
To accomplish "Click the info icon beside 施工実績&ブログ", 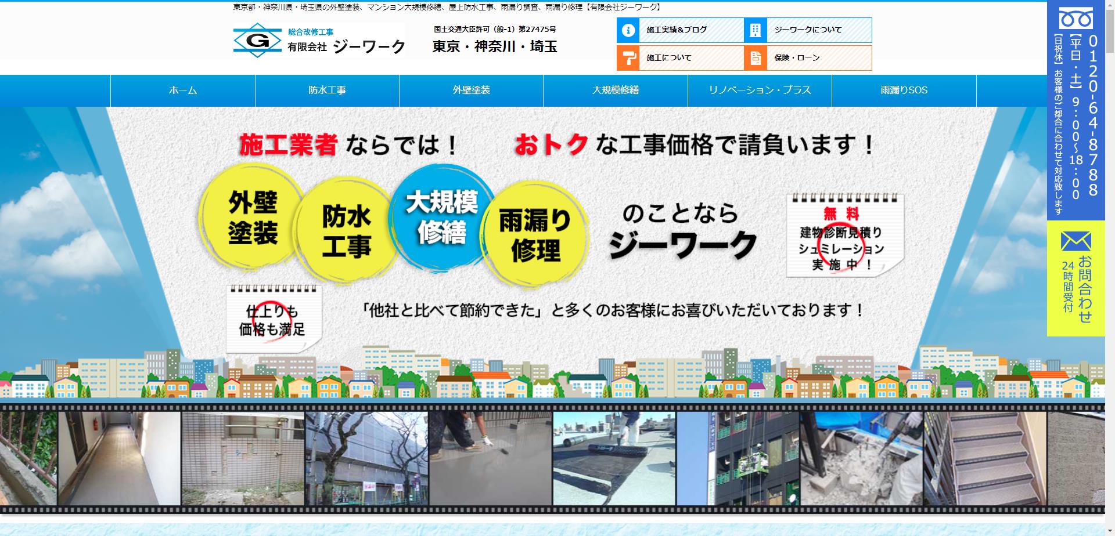I will click(x=629, y=30).
